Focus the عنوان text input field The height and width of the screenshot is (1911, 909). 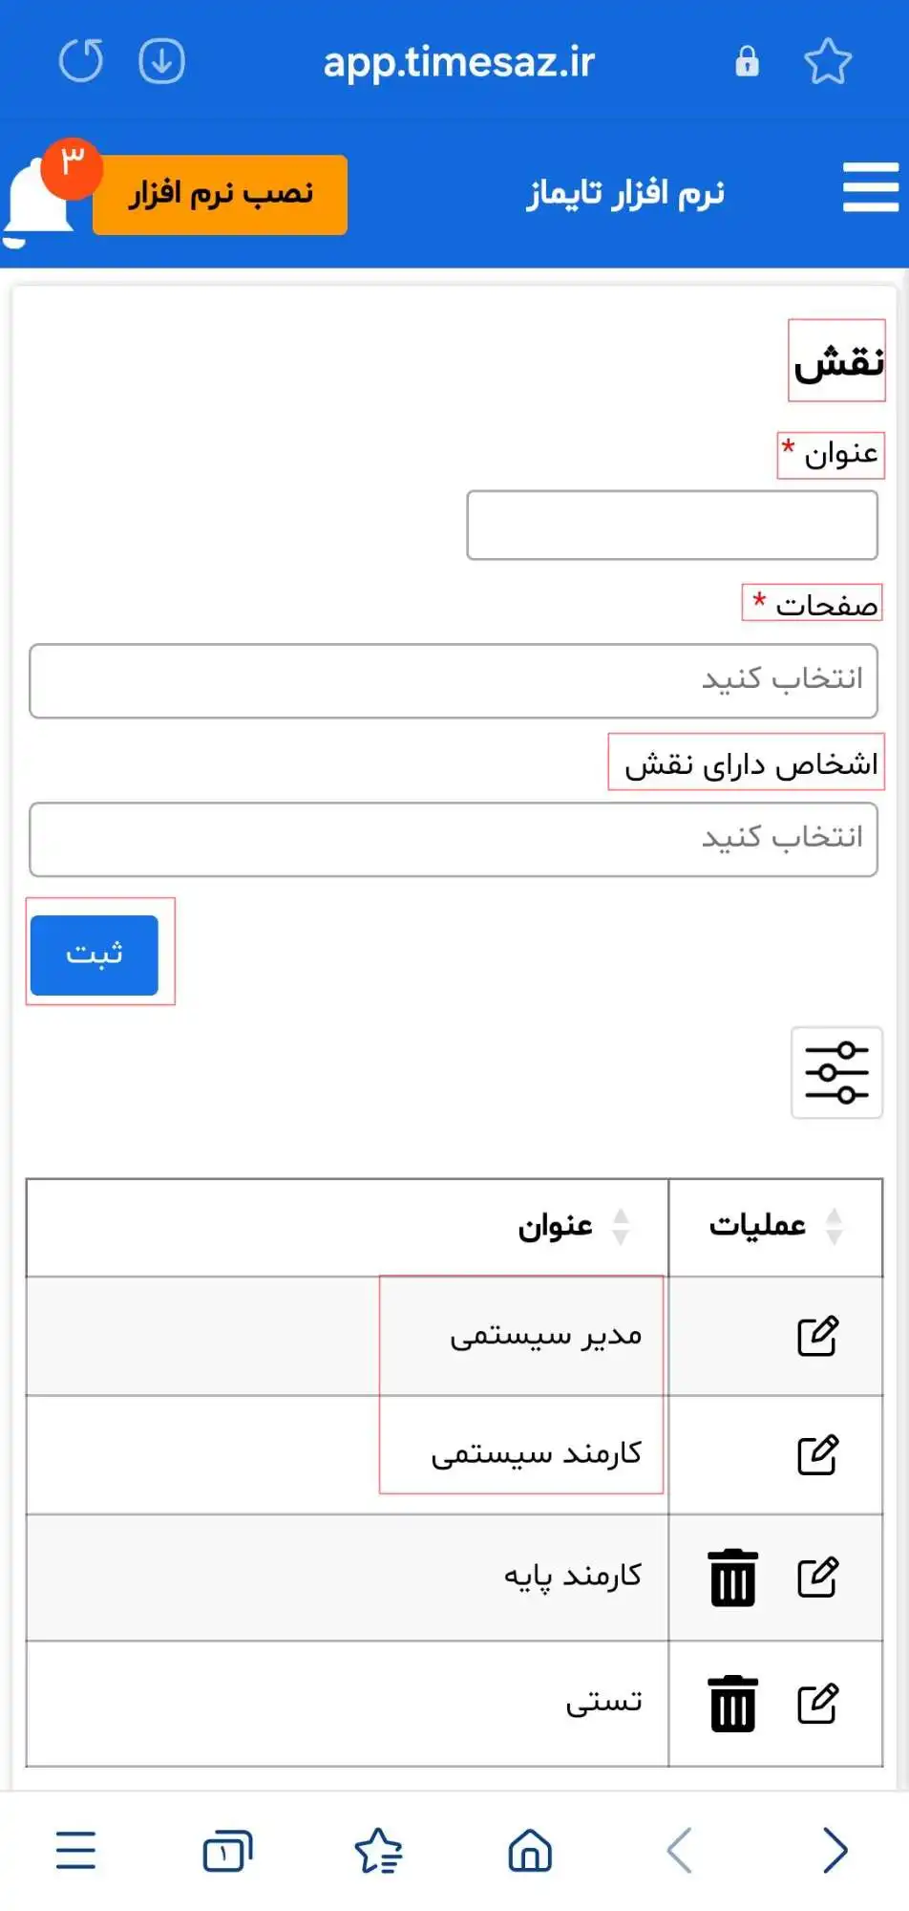pyautogui.click(x=672, y=525)
